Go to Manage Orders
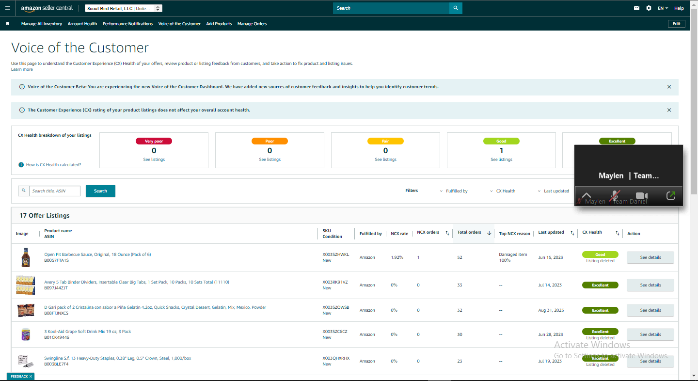Image resolution: width=698 pixels, height=381 pixels. click(x=252, y=24)
